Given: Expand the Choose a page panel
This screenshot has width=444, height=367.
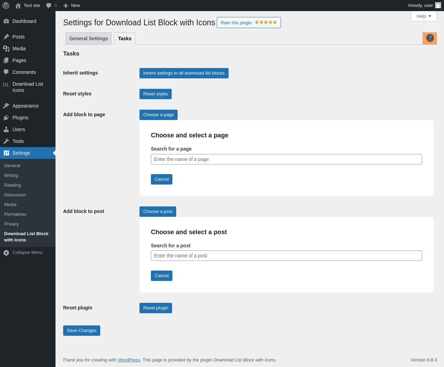Looking at the screenshot, I should click(x=159, y=115).
